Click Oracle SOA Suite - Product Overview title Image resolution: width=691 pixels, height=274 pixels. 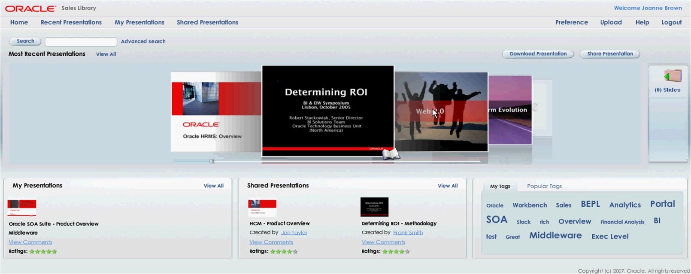tap(54, 224)
